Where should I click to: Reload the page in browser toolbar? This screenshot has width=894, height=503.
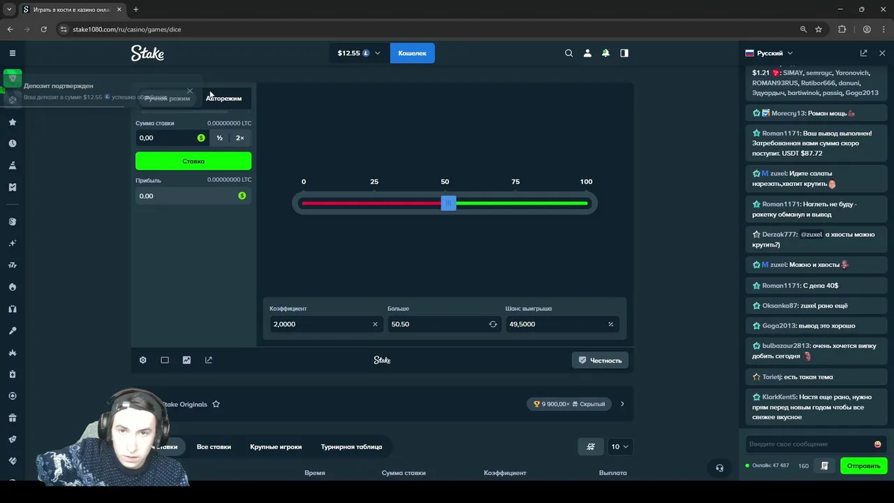point(43,29)
